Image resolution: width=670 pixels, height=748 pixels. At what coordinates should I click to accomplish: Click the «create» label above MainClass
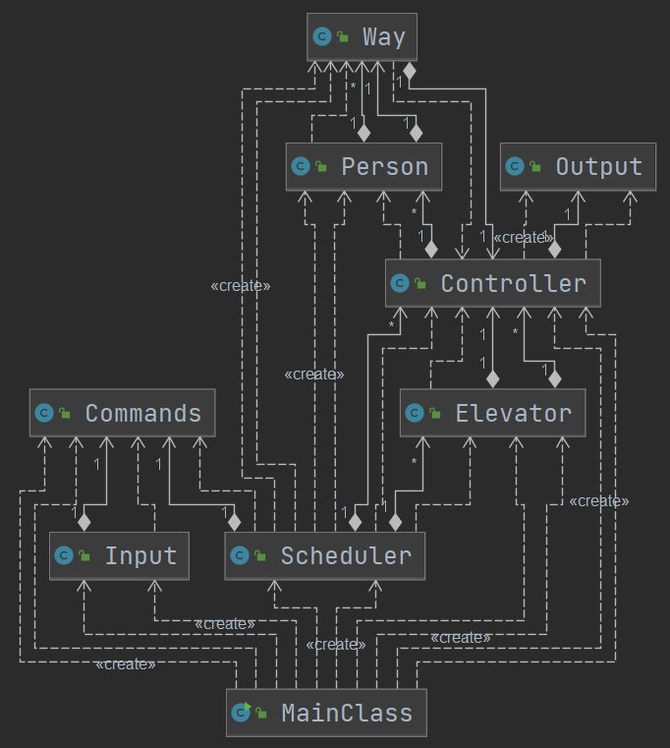pyautogui.click(x=336, y=645)
